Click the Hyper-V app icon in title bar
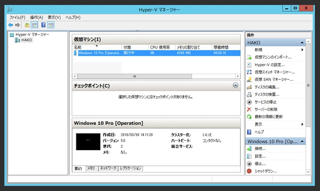320x191 pixels. coord(9,9)
